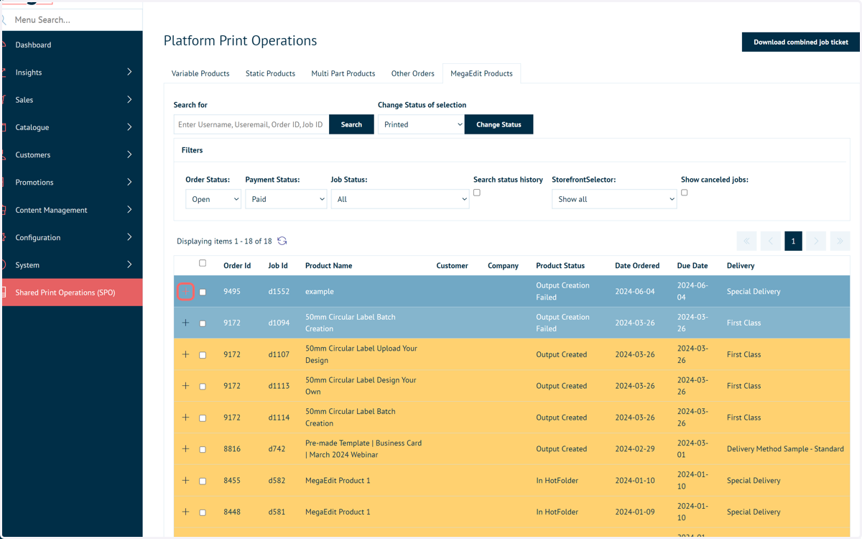The width and height of the screenshot is (862, 539).
Task: Expand row for job d1094 with the plus icon
Action: click(x=185, y=323)
